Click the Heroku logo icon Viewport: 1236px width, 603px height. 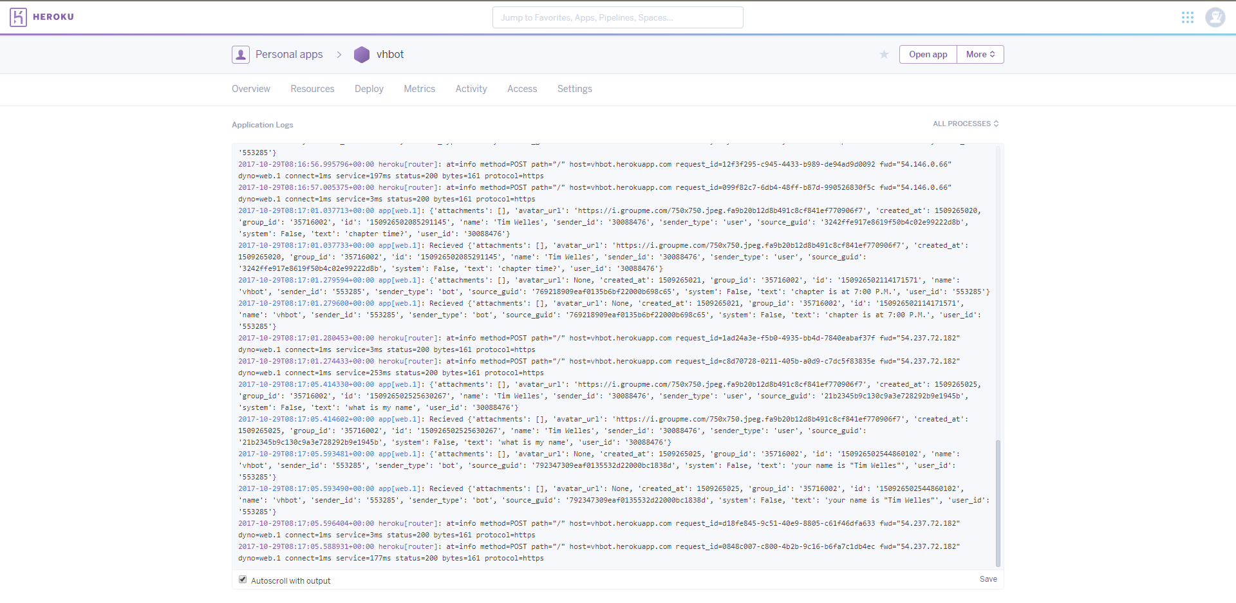click(x=19, y=17)
